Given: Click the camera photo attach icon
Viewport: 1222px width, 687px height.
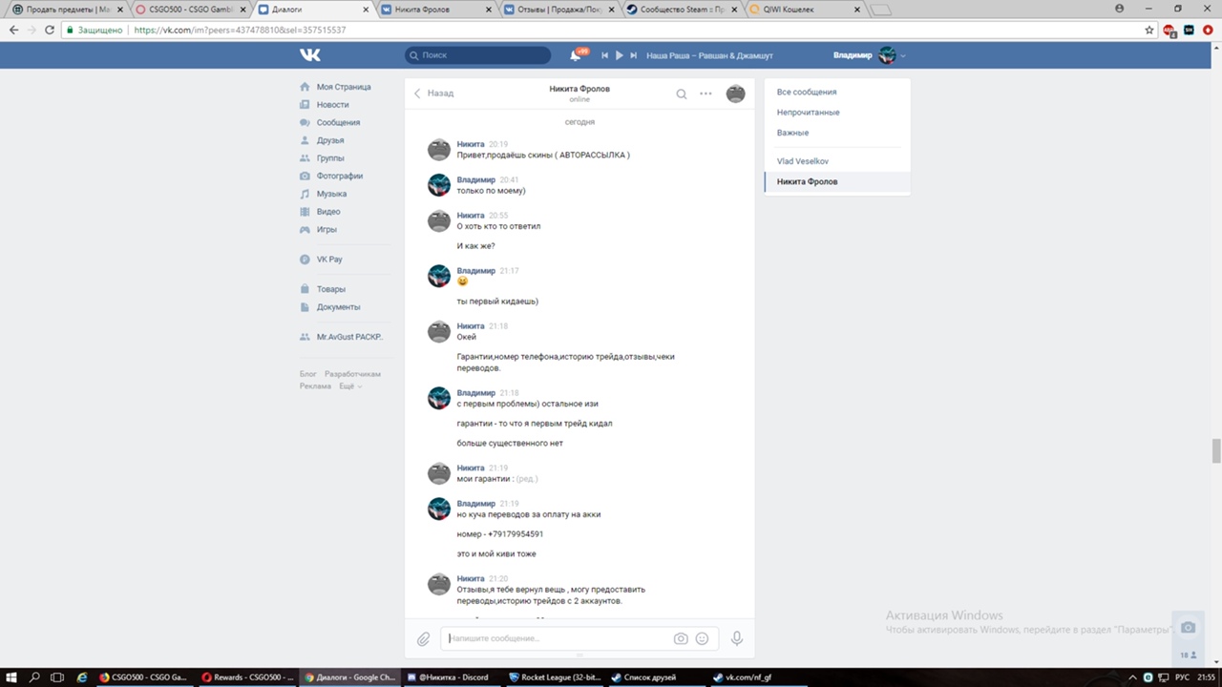Looking at the screenshot, I should 681,638.
